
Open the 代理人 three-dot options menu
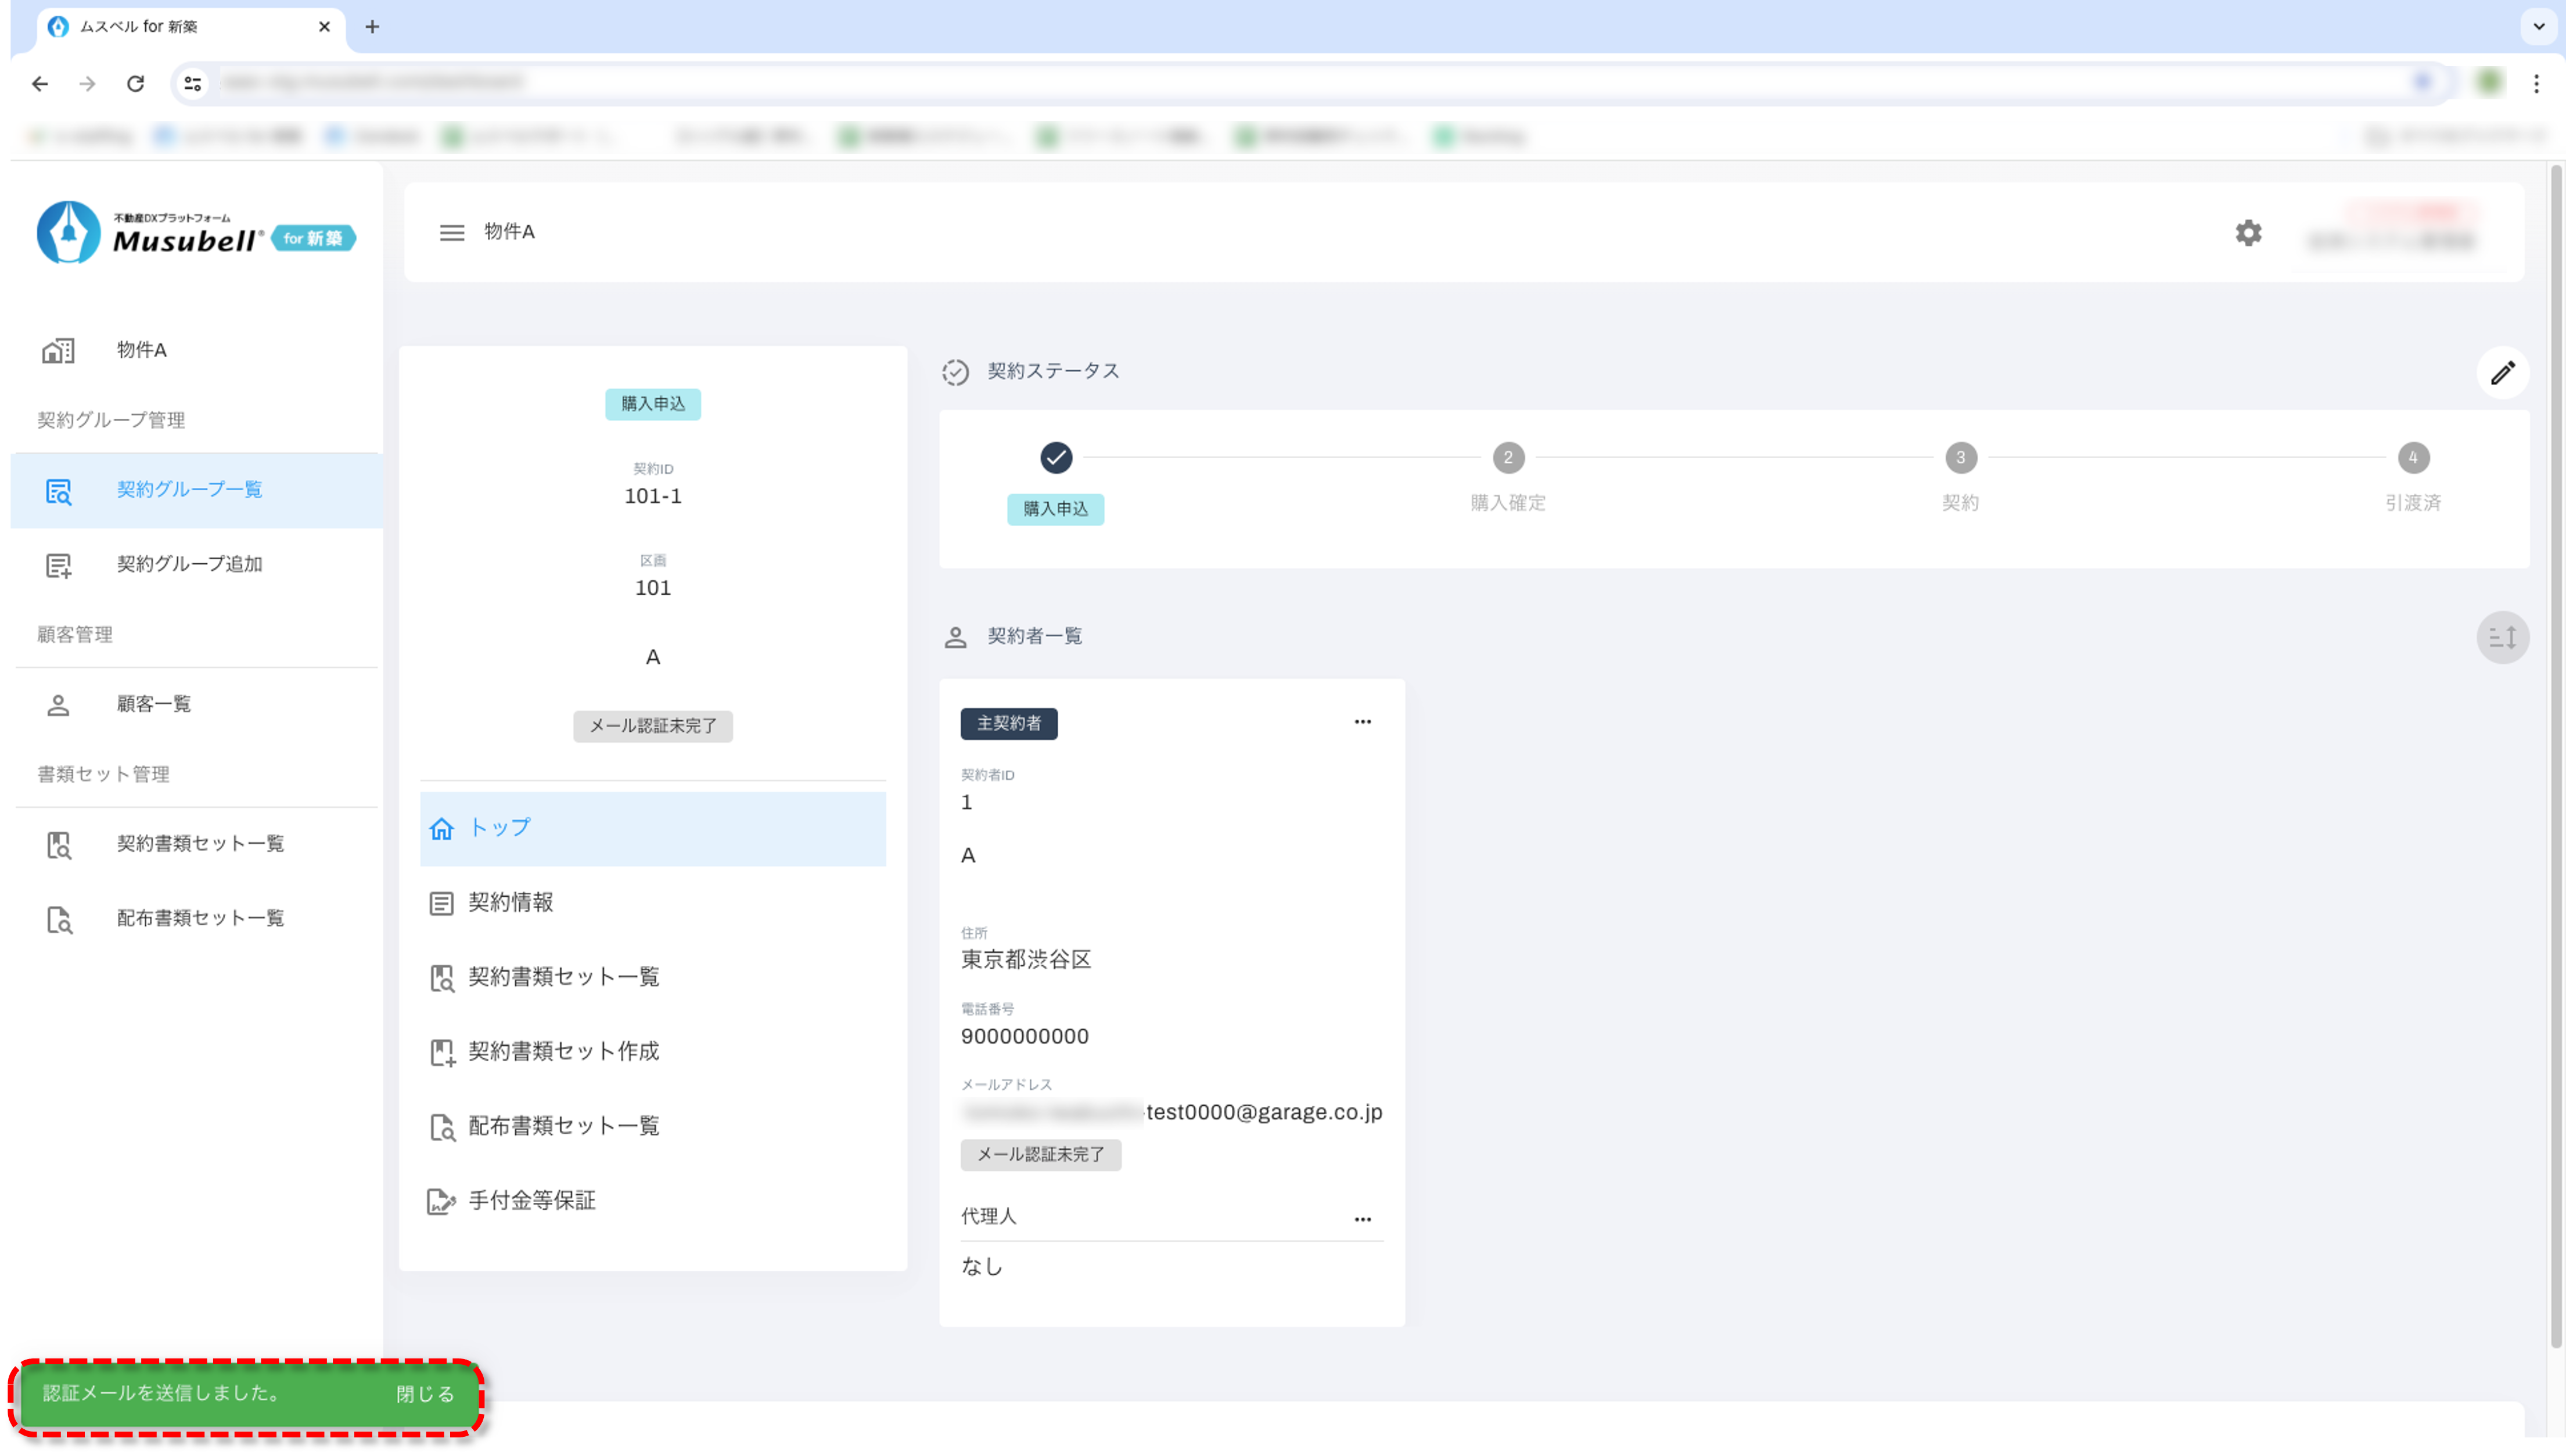(x=1362, y=1219)
